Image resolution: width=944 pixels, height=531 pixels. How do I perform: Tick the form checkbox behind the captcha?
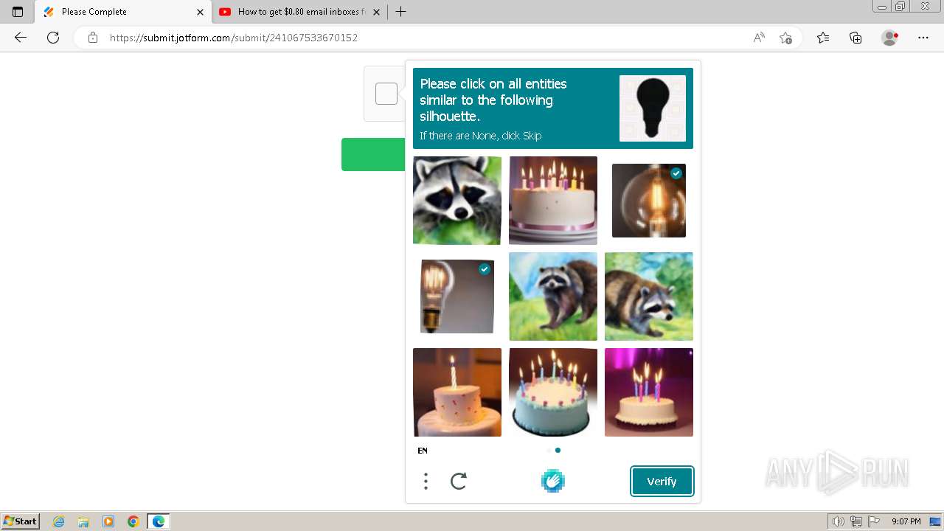[x=386, y=94]
